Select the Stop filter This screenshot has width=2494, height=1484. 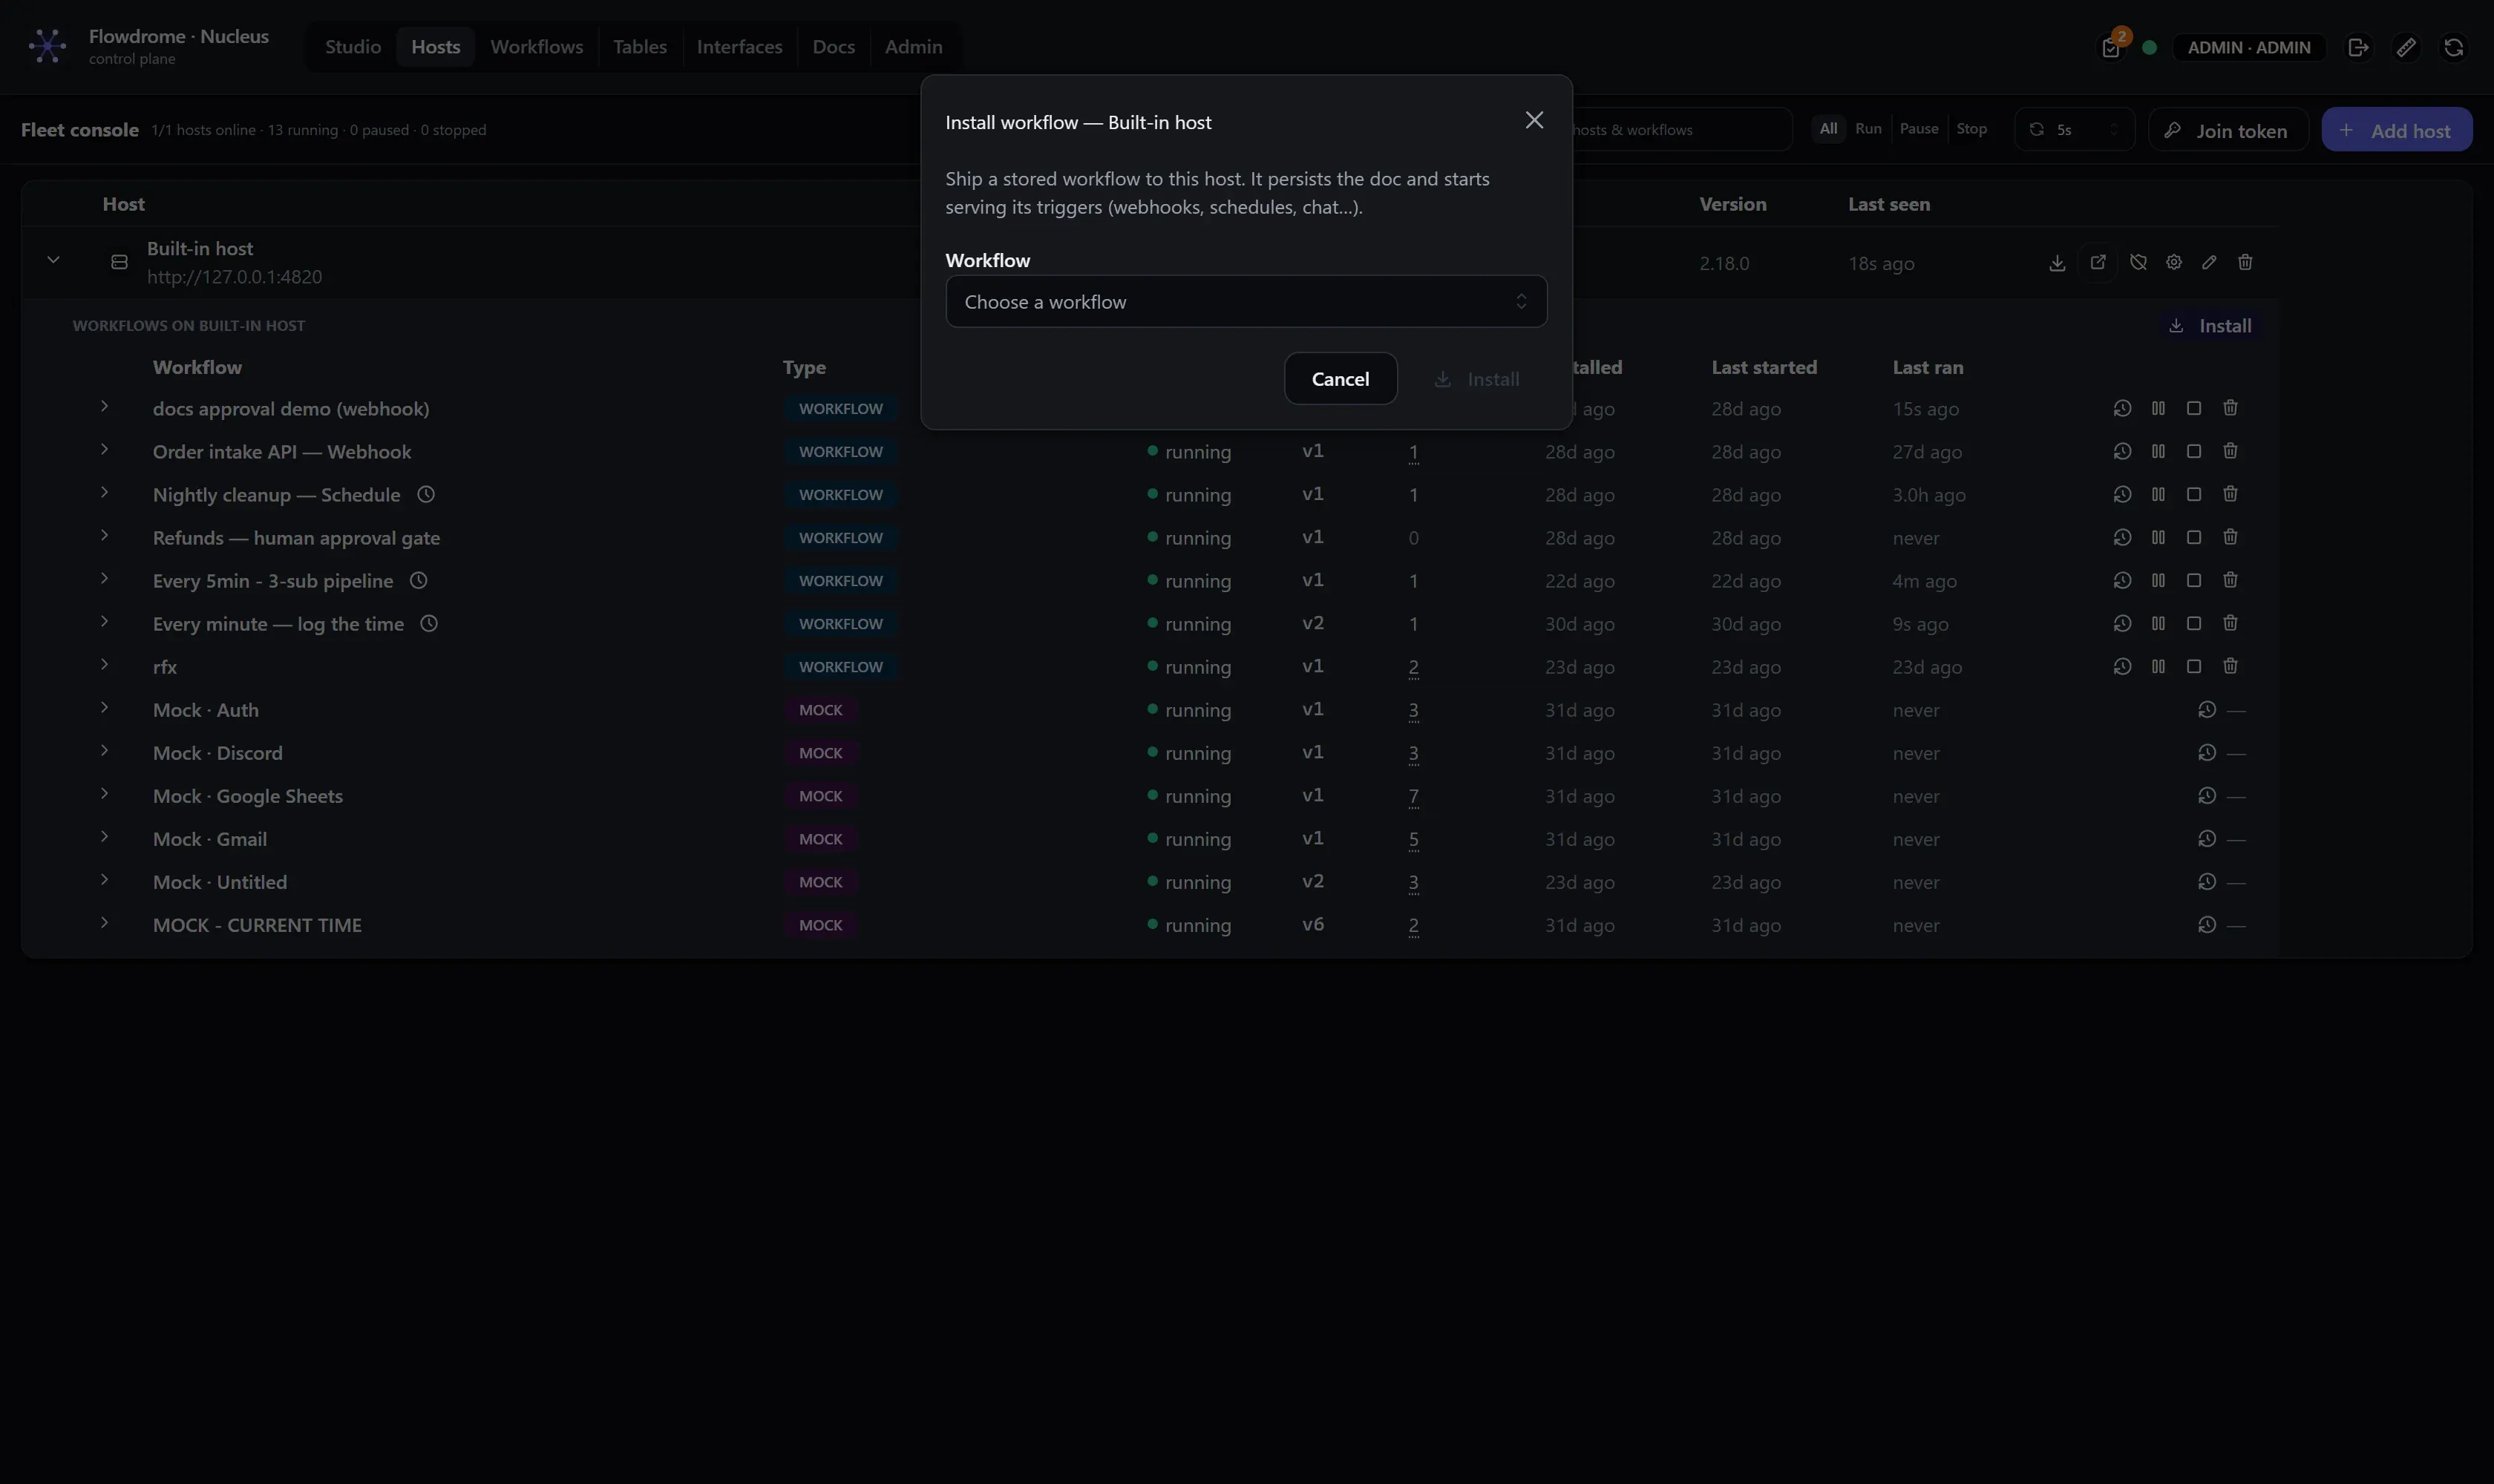pyautogui.click(x=1971, y=128)
